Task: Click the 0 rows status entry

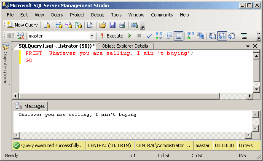Action: pos(246,145)
